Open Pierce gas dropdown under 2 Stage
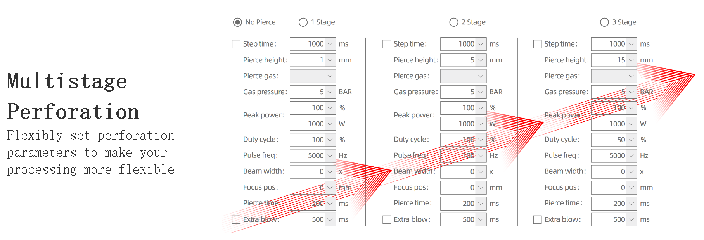This screenshot has width=704, height=240. pyautogui.click(x=481, y=76)
